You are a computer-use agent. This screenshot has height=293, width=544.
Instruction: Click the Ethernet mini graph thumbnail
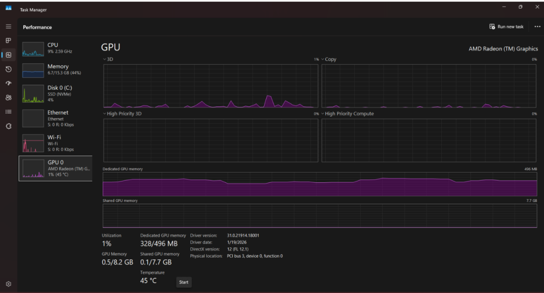tap(33, 119)
